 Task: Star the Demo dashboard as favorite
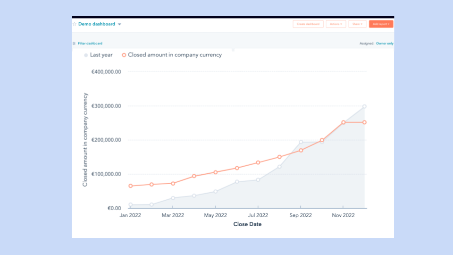75,24
